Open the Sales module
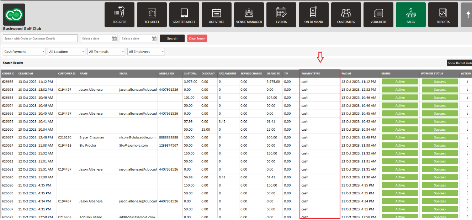472x220 pixels. click(411, 15)
